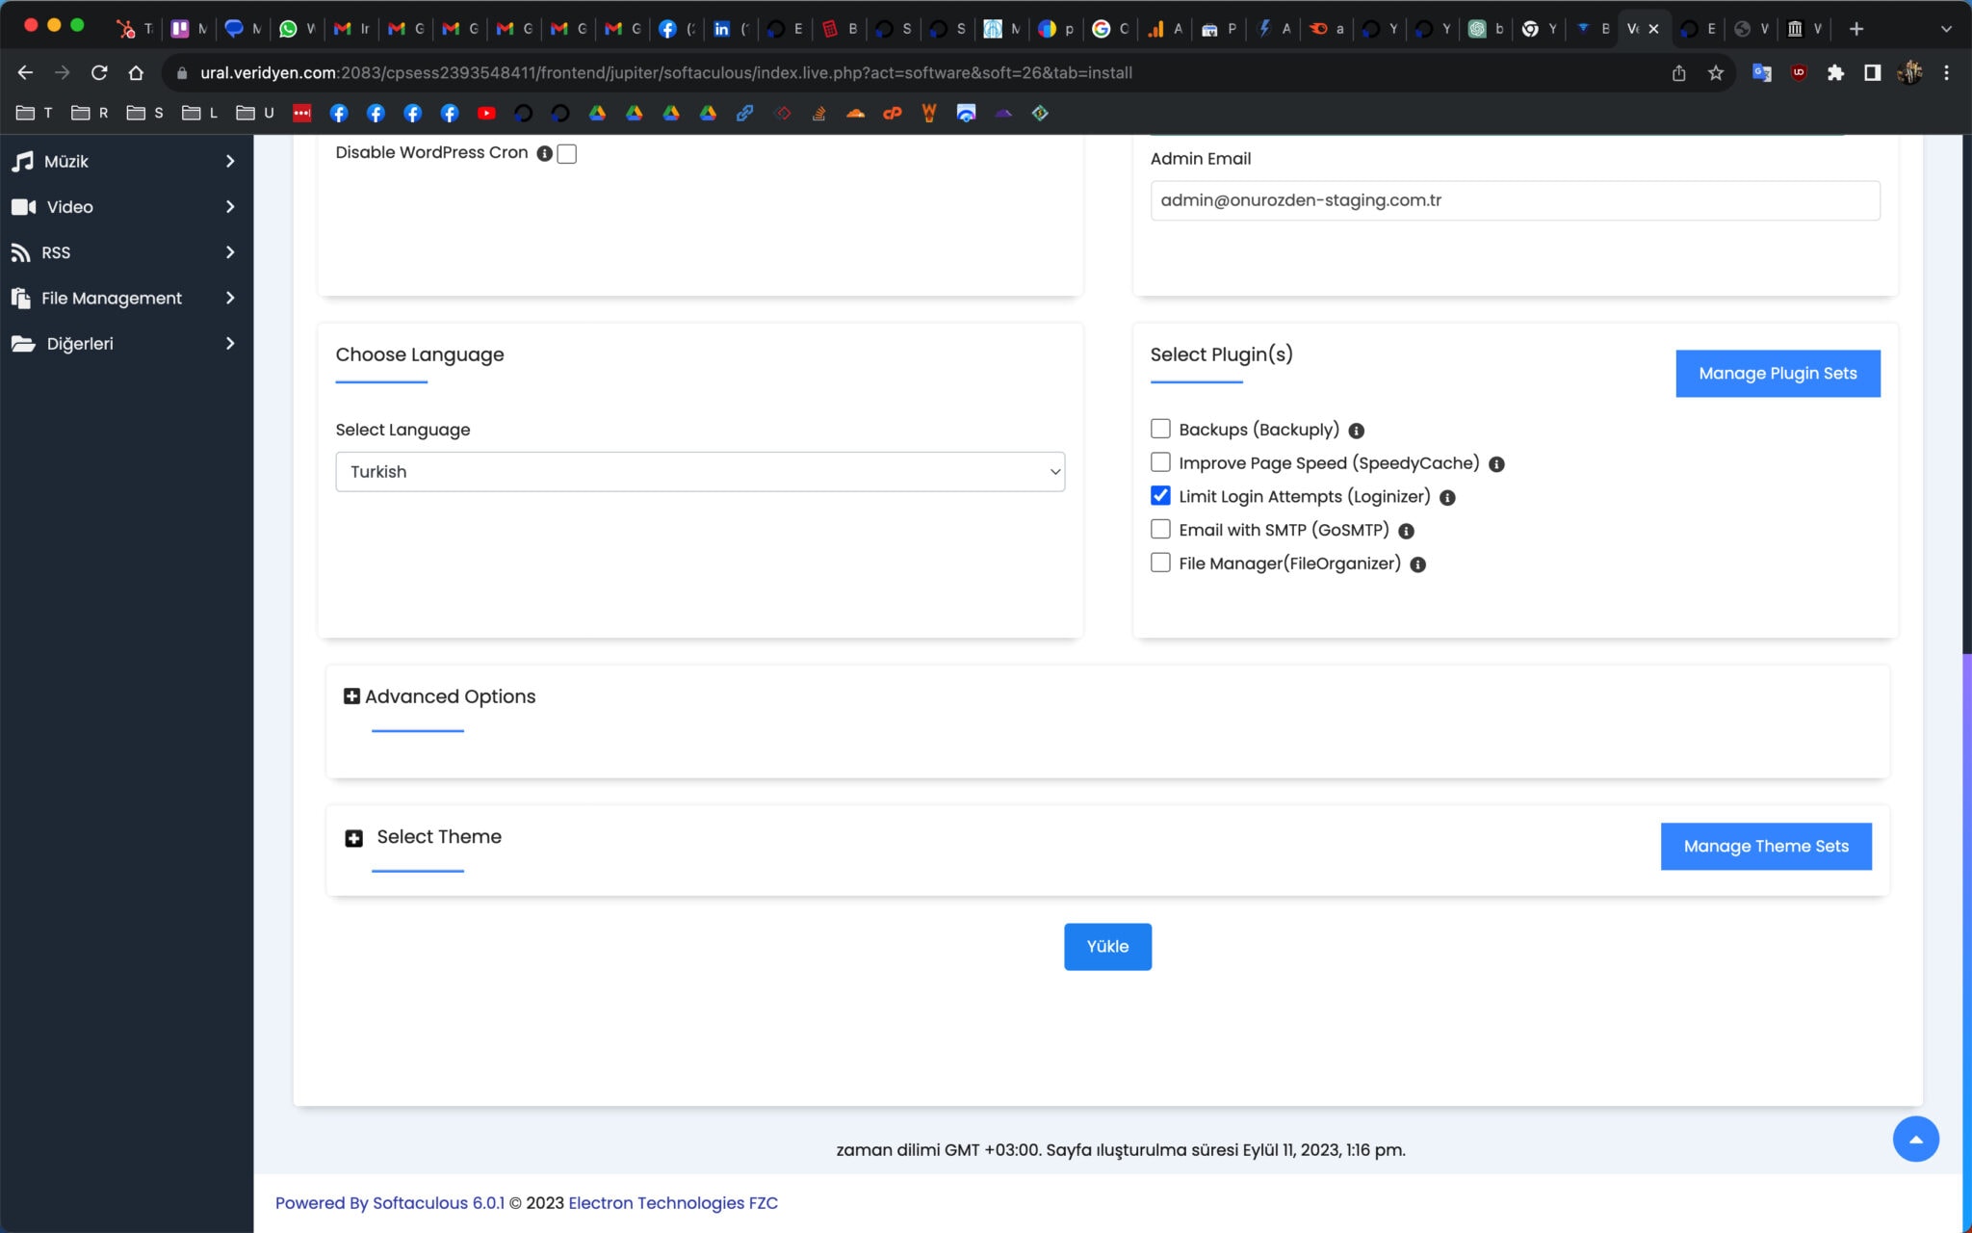Expand the RSS sidebar section chevron
Image resolution: width=1972 pixels, height=1233 pixels.
point(230,252)
